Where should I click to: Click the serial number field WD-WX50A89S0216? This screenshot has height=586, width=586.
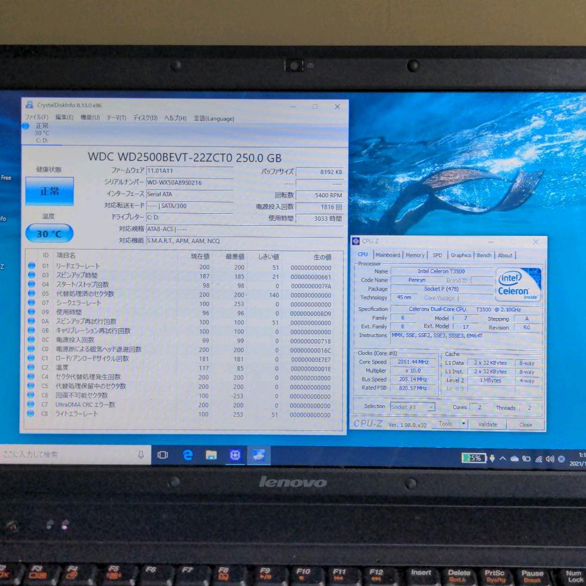tap(190, 182)
